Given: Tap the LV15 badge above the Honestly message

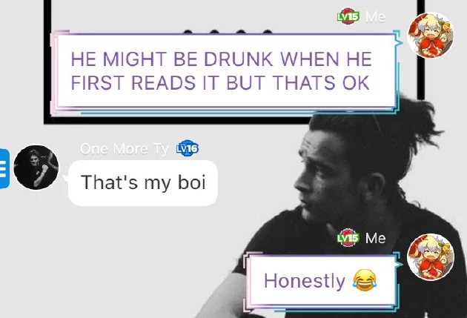Looking at the screenshot, I should click(x=348, y=238).
